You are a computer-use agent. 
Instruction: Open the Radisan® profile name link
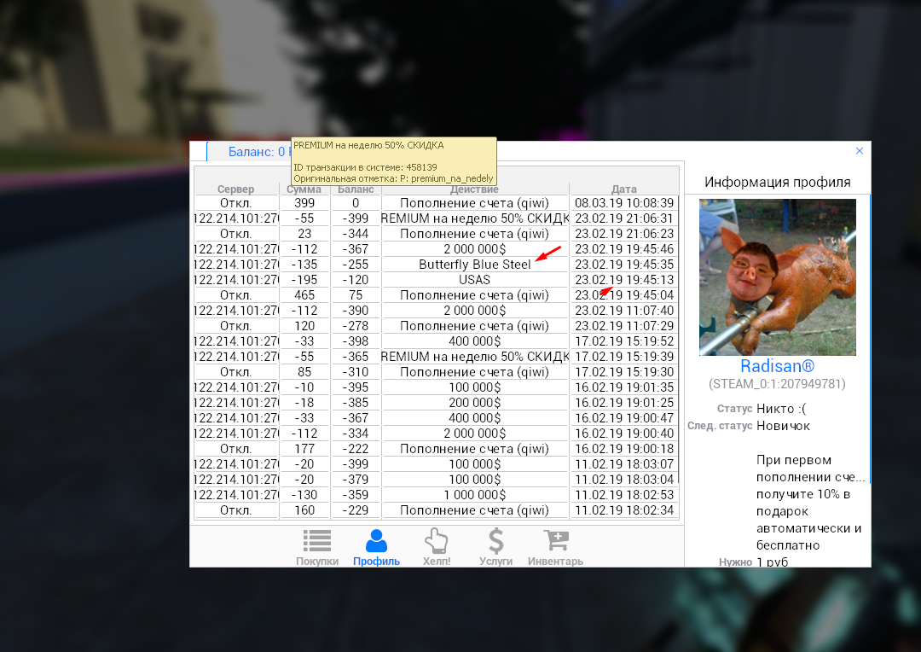pyautogui.click(x=777, y=365)
